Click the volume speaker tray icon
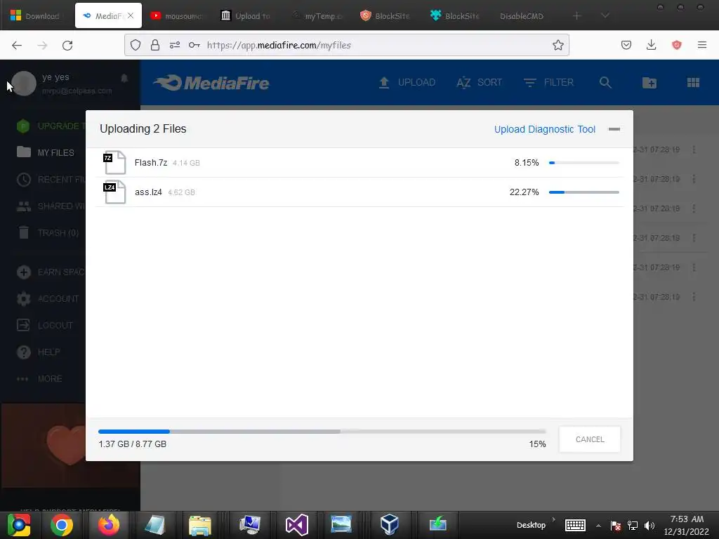The height and width of the screenshot is (539, 719). [649, 526]
